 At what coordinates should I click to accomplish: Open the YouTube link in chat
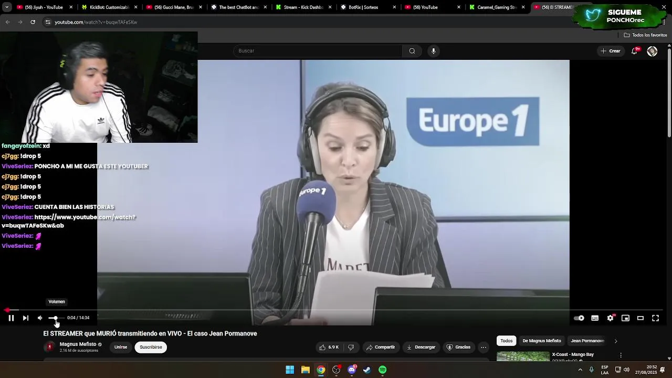(68, 221)
